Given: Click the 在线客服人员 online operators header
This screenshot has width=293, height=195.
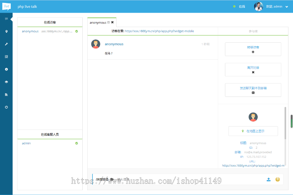Looking at the screenshot, I should pos(50,134).
